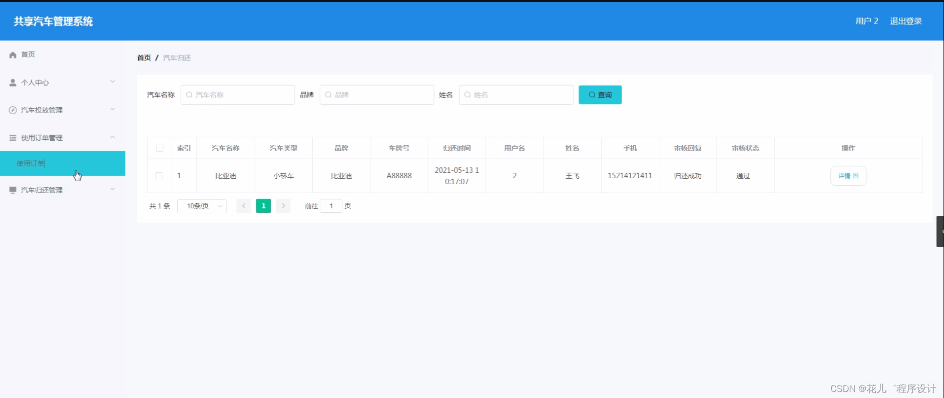The height and width of the screenshot is (398, 944).
Task: Click the dark handle on right edge
Action: 940,231
